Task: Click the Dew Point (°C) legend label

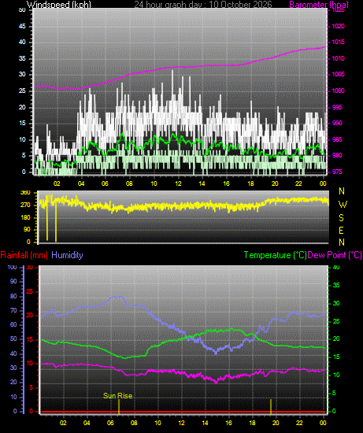Action: (x=335, y=255)
